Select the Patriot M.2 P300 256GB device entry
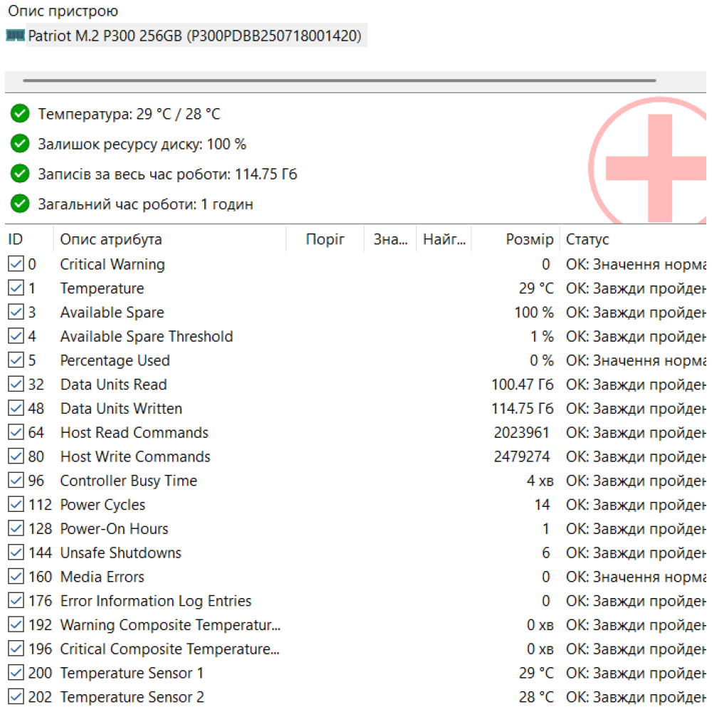Screen dimensions: 712x712 (195, 36)
